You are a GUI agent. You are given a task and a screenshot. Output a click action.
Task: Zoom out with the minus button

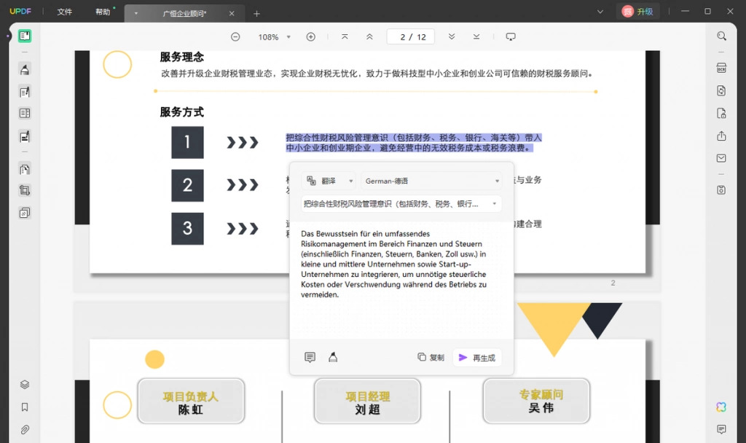pyautogui.click(x=235, y=36)
